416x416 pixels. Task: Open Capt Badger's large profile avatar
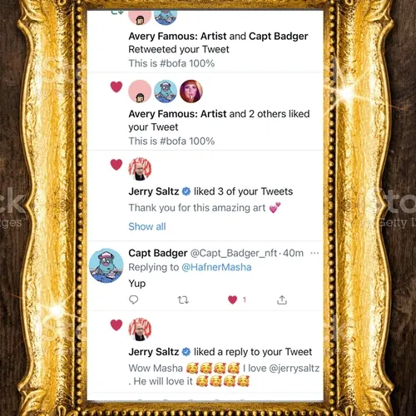click(106, 265)
